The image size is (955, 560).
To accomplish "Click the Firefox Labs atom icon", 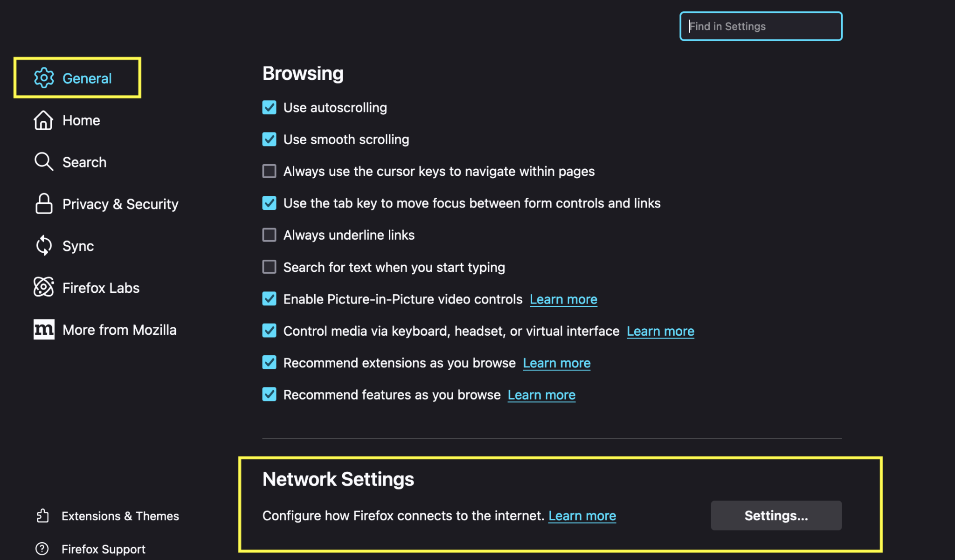I will click(44, 287).
